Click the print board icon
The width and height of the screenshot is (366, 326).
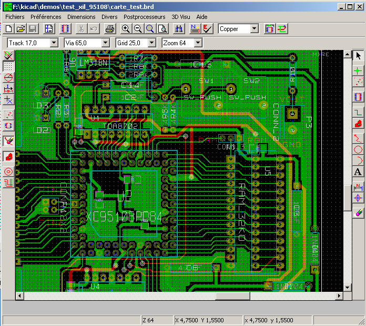pyautogui.click(x=109, y=29)
